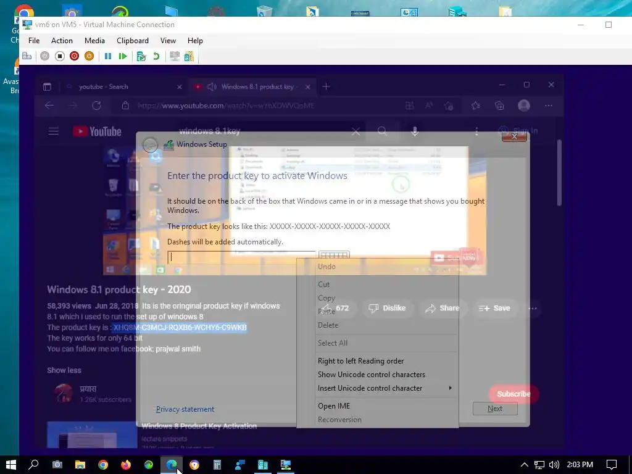Screen dimensions: 632x474
Task: Click the Save button under the video
Action: tap(494, 308)
